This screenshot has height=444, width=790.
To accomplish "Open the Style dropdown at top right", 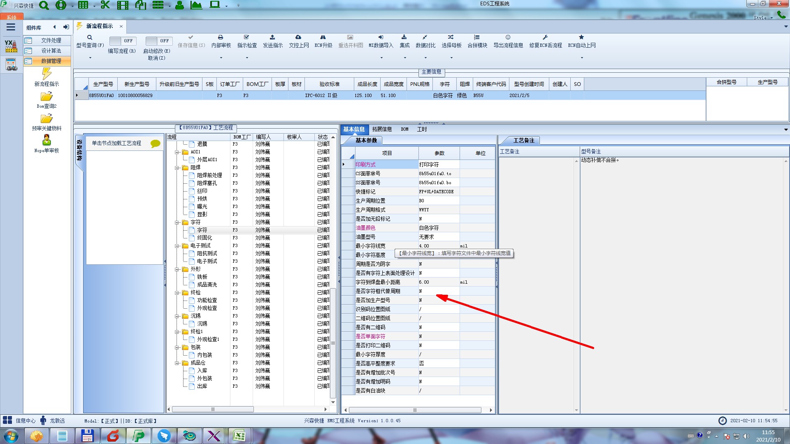I will pyautogui.click(x=763, y=18).
